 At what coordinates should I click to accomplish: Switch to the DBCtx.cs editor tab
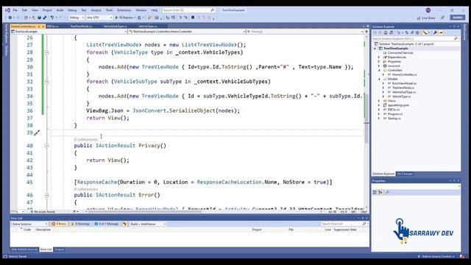(52, 26)
